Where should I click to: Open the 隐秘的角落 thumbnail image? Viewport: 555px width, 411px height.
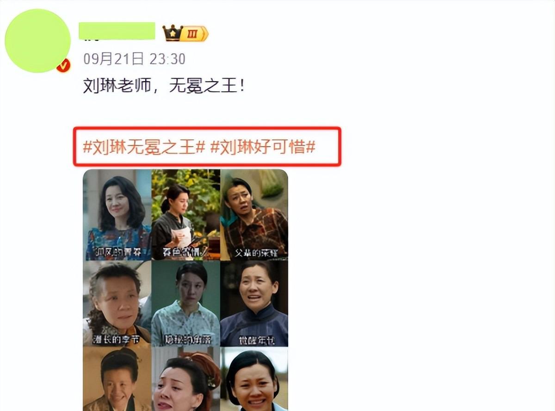point(186,304)
